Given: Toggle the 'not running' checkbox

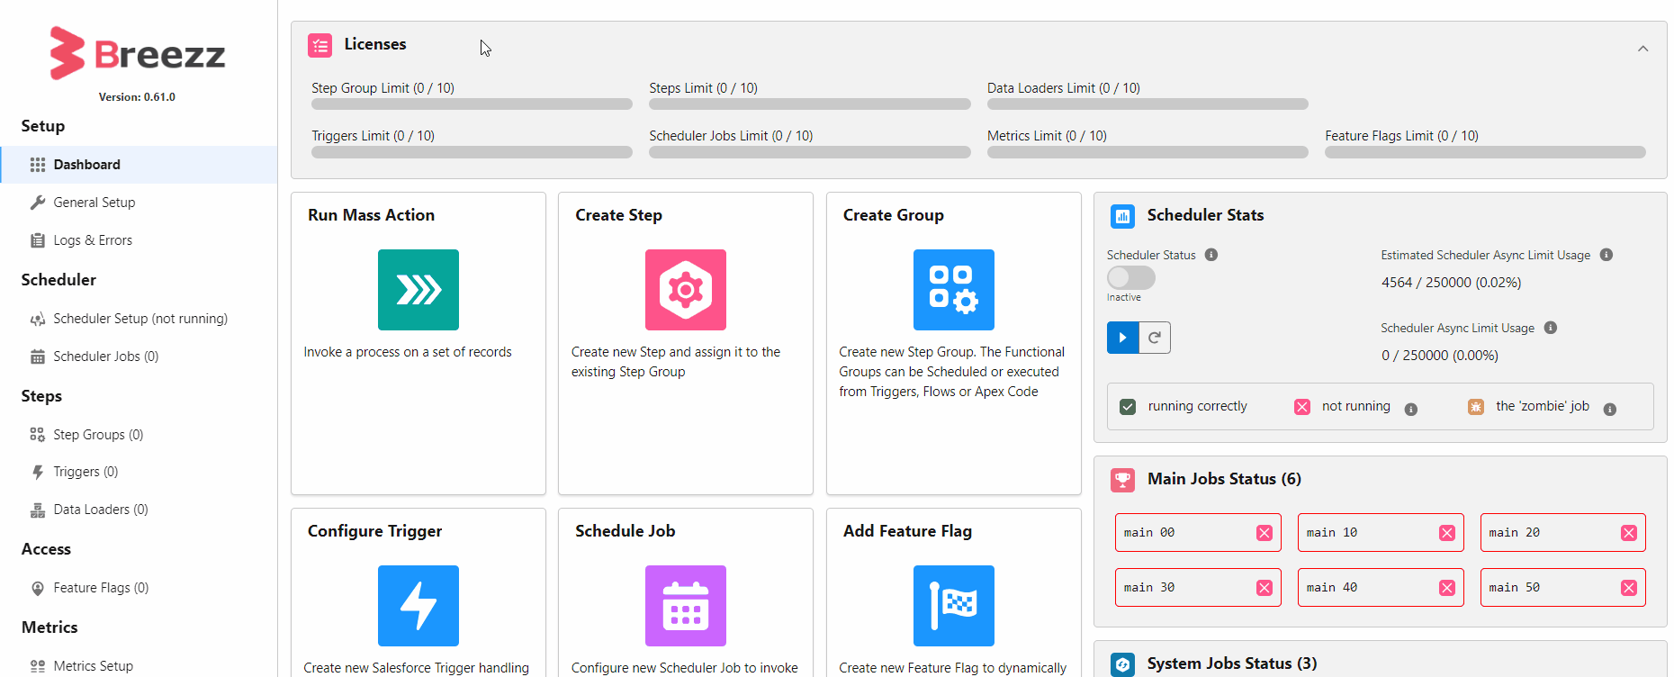Looking at the screenshot, I should 1301,407.
